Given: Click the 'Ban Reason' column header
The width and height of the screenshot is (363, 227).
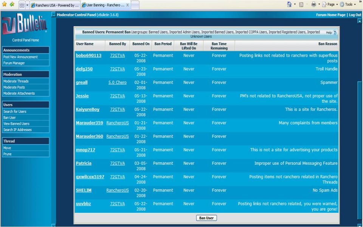Looking at the screenshot, I should click(x=327, y=44).
